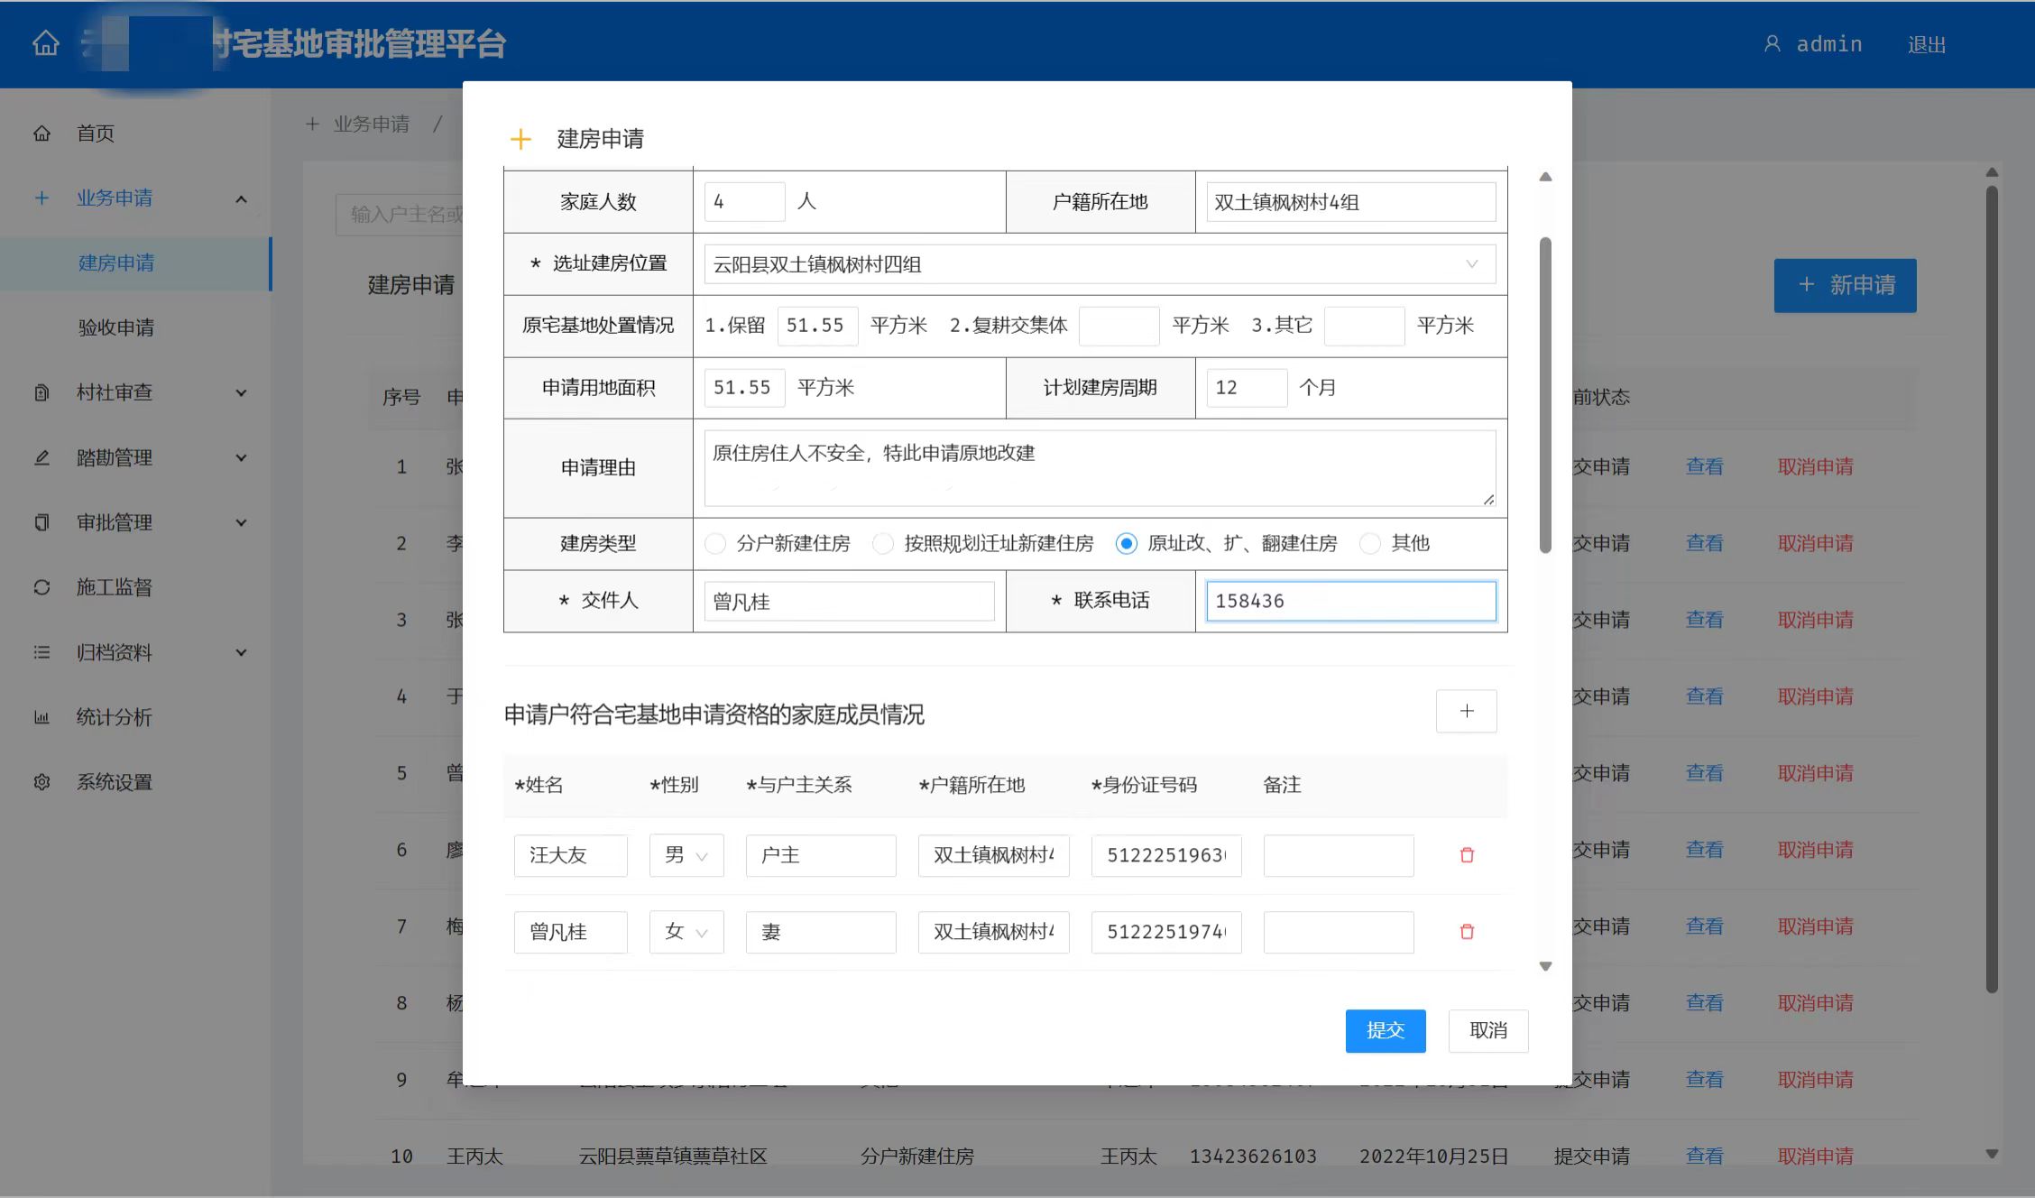The width and height of the screenshot is (2035, 1198).
Task: Collapse the 业务申请 sidebar menu
Action: tap(241, 198)
